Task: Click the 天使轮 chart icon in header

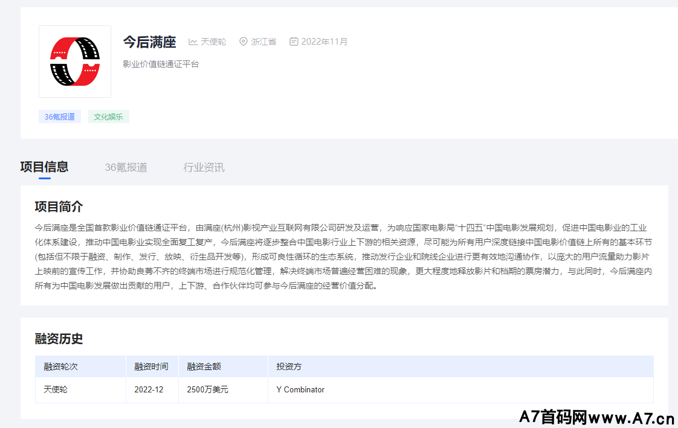Action: [193, 42]
